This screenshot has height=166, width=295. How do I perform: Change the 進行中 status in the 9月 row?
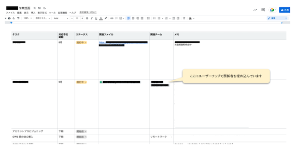pos(81,82)
